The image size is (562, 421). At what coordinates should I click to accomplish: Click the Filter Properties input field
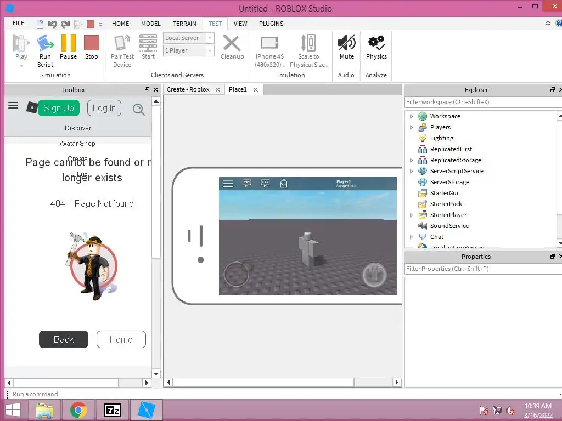[x=482, y=269]
